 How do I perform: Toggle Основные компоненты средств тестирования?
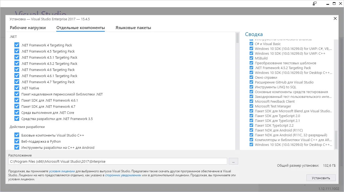(x=251, y=92)
